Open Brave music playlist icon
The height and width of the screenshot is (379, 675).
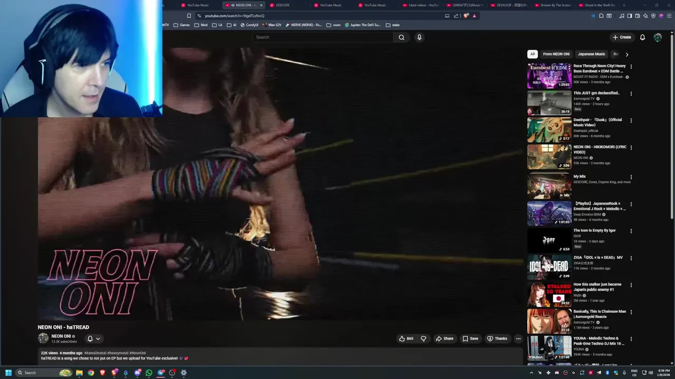pos(621,16)
